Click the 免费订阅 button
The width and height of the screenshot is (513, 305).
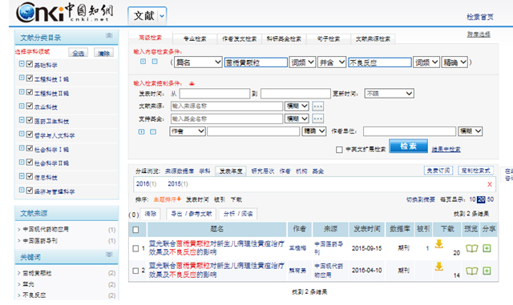[x=438, y=171]
